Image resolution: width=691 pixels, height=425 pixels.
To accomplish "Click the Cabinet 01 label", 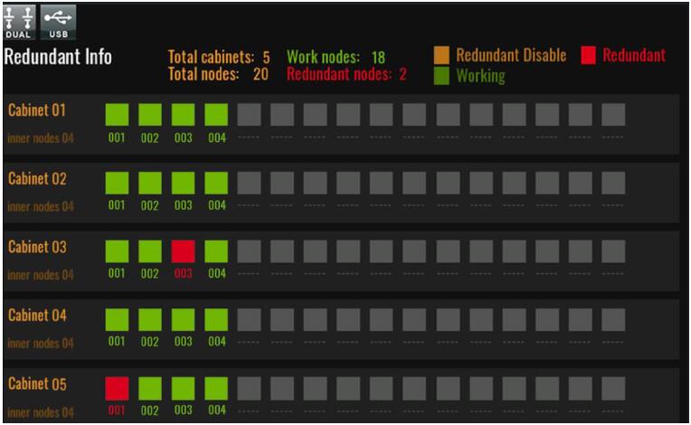I will [37, 110].
